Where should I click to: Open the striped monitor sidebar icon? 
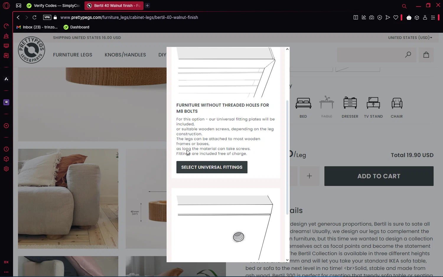point(6,46)
